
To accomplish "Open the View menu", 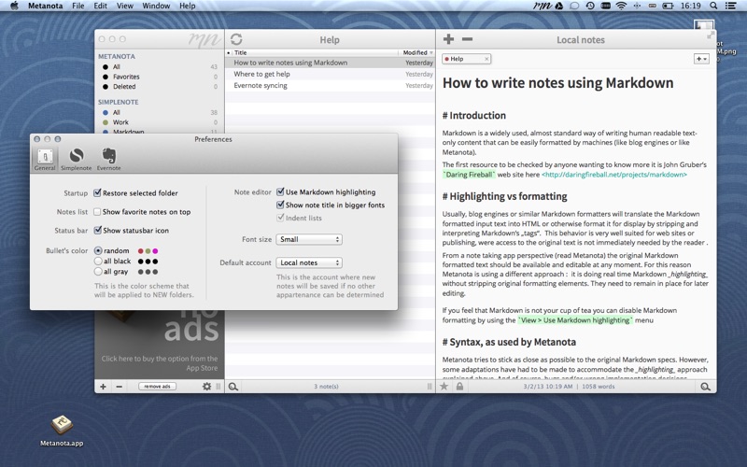I will pyautogui.click(x=125, y=6).
